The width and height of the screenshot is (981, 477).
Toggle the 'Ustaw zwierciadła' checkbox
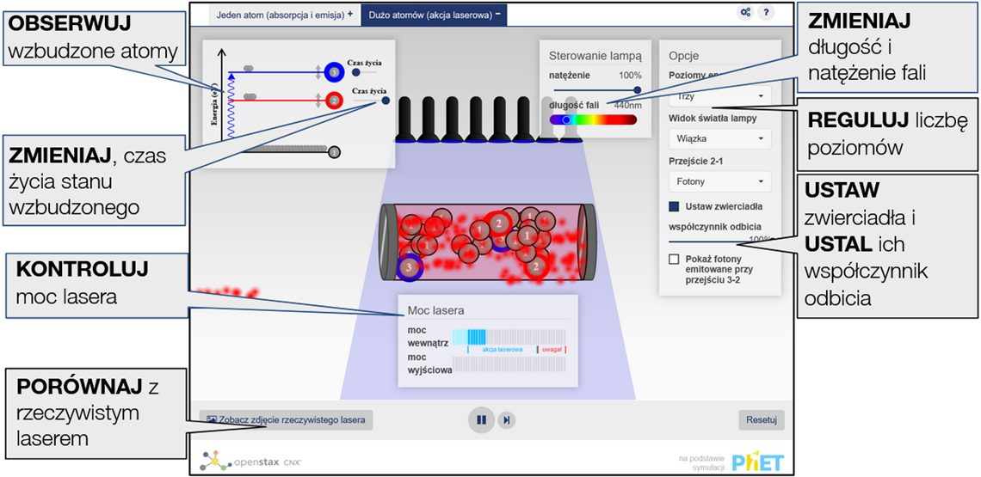tap(675, 206)
